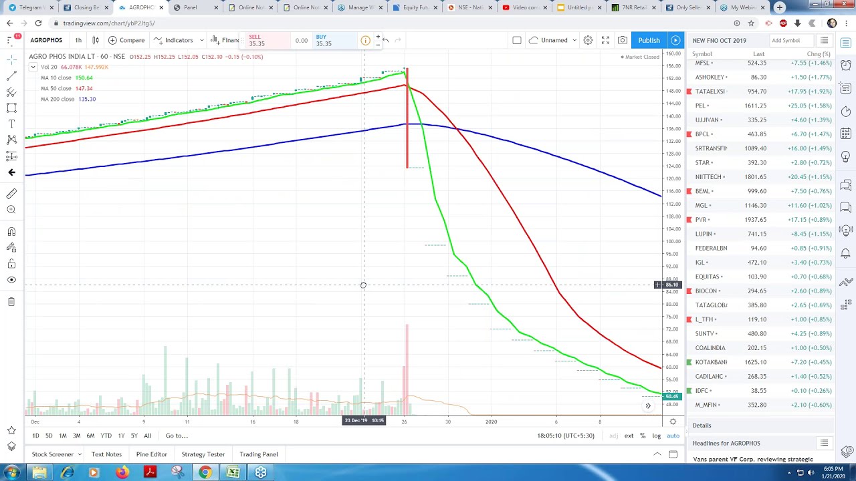Collapse the indicator legend chevron
This screenshot has width=856, height=481.
[x=33, y=67]
